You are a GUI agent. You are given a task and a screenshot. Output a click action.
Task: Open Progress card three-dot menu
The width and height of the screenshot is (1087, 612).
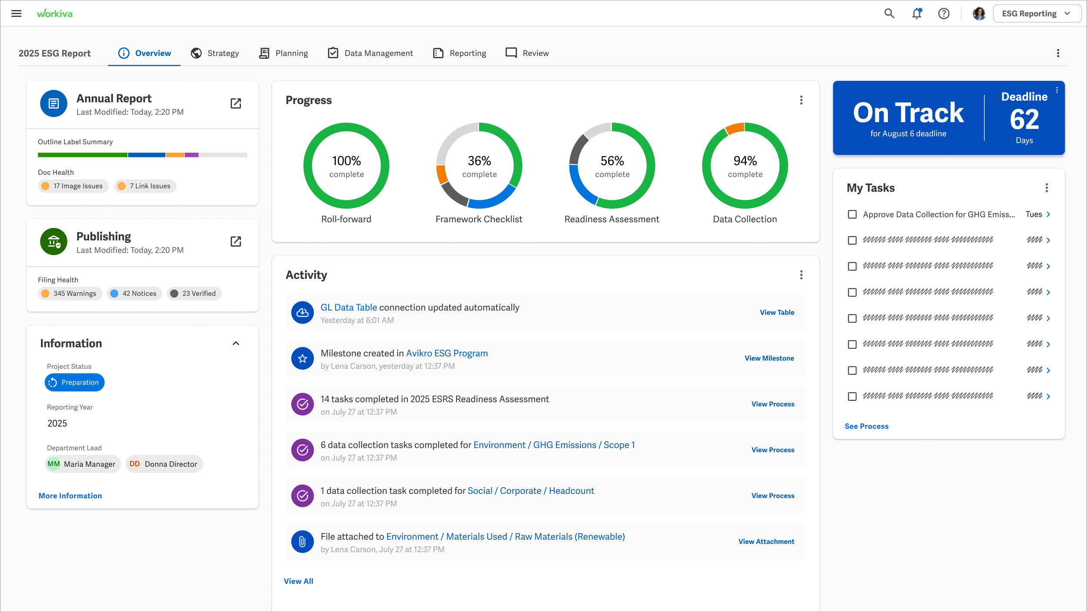pos(801,100)
